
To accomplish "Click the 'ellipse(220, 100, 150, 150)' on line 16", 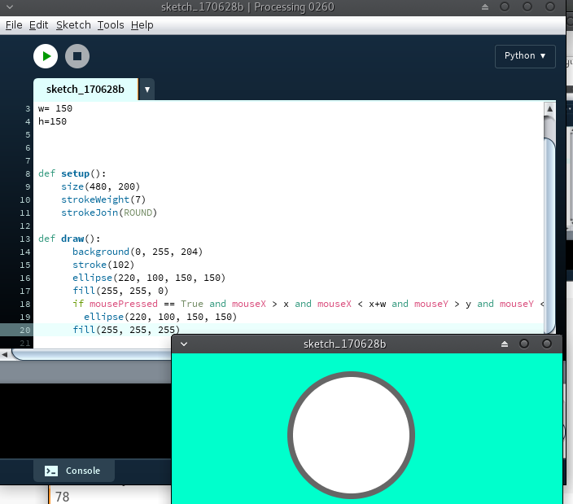I will click(x=149, y=278).
